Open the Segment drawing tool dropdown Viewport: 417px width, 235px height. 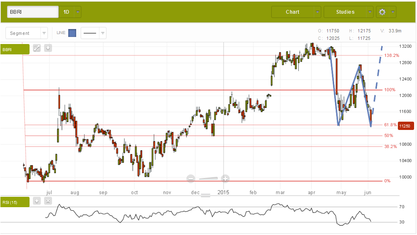click(27, 33)
